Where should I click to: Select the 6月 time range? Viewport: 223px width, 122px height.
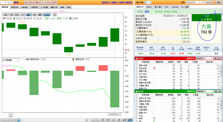108,120
